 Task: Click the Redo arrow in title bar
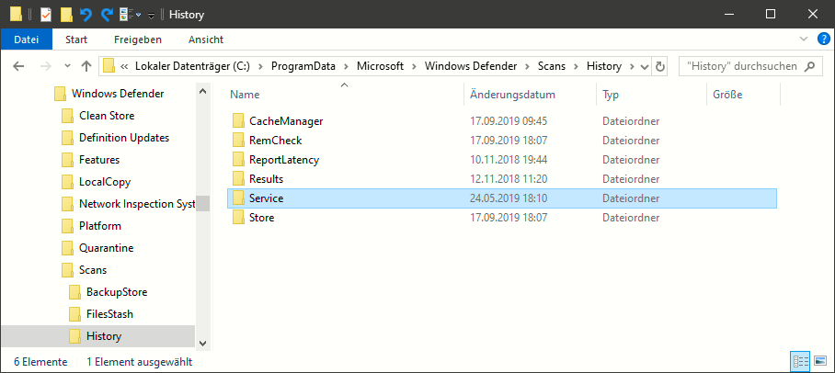pos(107,14)
